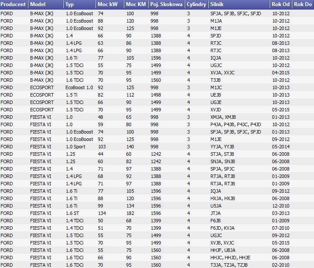Select the 1.6 ST type cell
Viewport: 314px width, 268px height.
[72, 214]
